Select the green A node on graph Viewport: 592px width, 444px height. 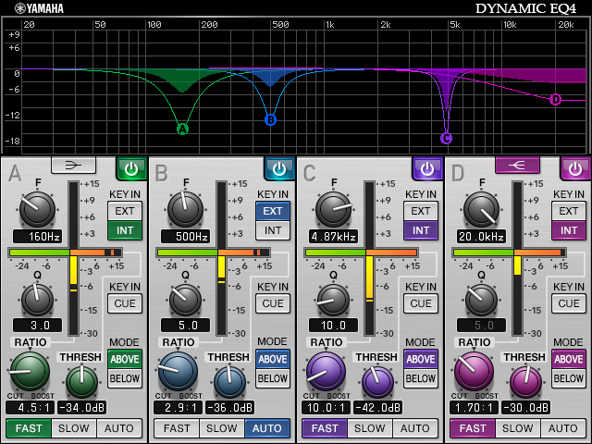point(183,129)
